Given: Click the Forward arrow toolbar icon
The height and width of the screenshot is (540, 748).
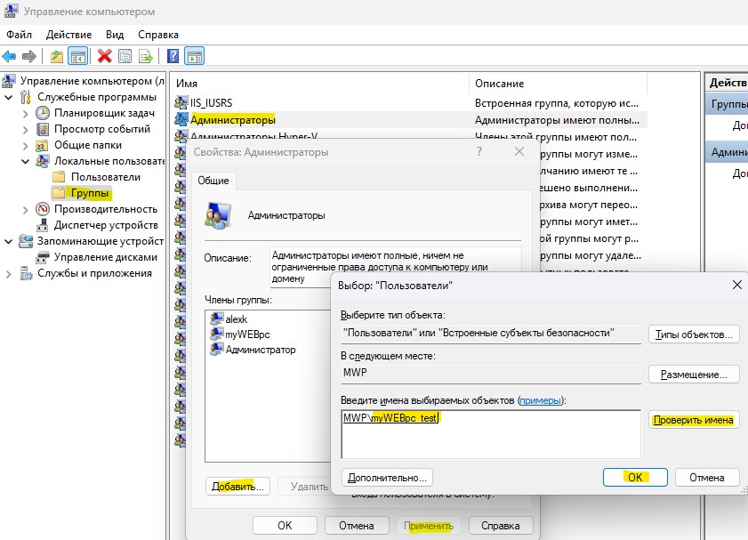Looking at the screenshot, I should [x=29, y=56].
